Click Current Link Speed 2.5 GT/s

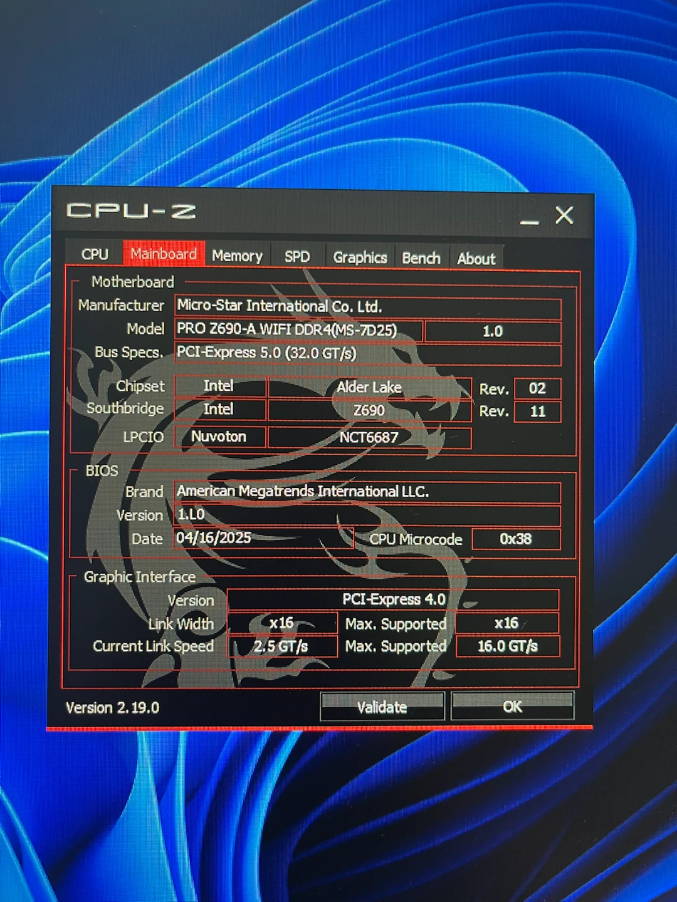point(282,646)
